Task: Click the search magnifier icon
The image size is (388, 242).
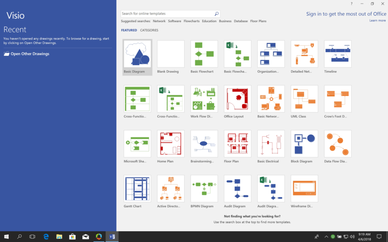Action: pyautogui.click(x=216, y=14)
